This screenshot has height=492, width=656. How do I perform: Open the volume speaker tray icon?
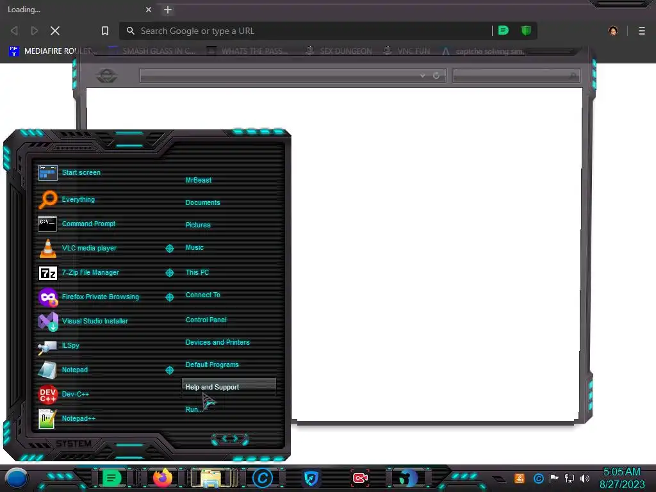tap(585, 478)
